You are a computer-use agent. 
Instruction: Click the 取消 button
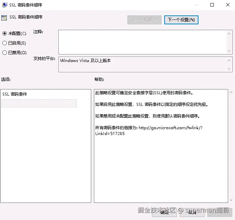(x=192, y=212)
